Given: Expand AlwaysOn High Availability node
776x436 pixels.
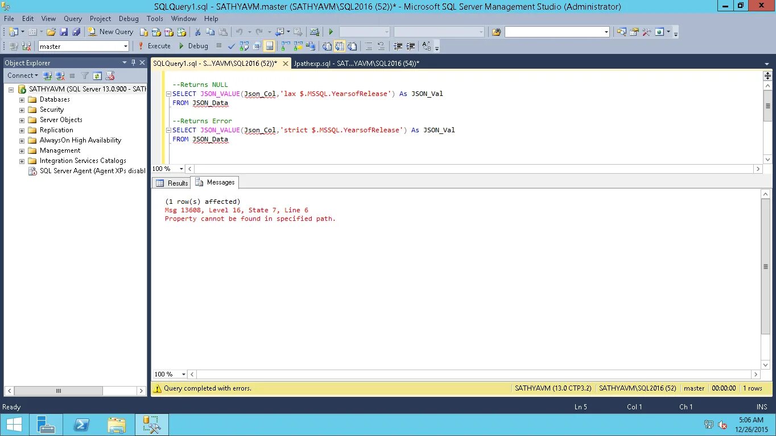Looking at the screenshot, I should pos(22,141).
